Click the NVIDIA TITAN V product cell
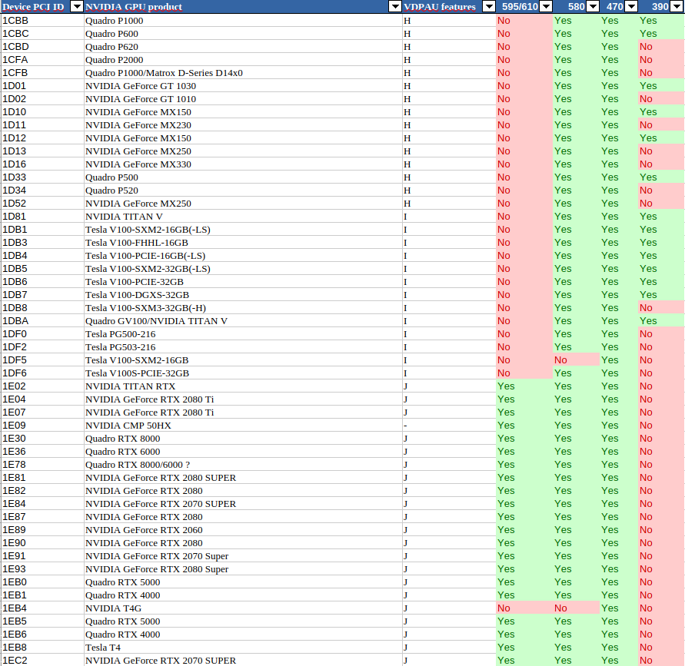This screenshot has height=666, width=685. (243, 217)
